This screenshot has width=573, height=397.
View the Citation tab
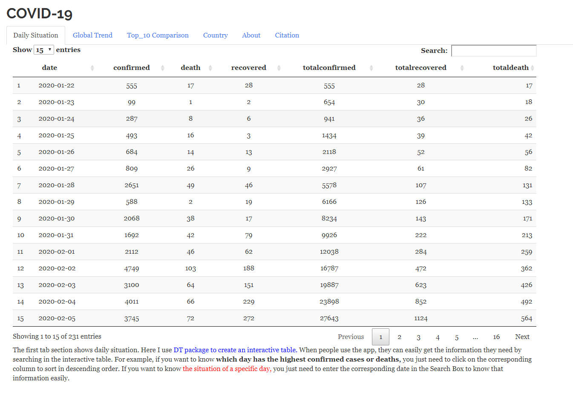287,35
